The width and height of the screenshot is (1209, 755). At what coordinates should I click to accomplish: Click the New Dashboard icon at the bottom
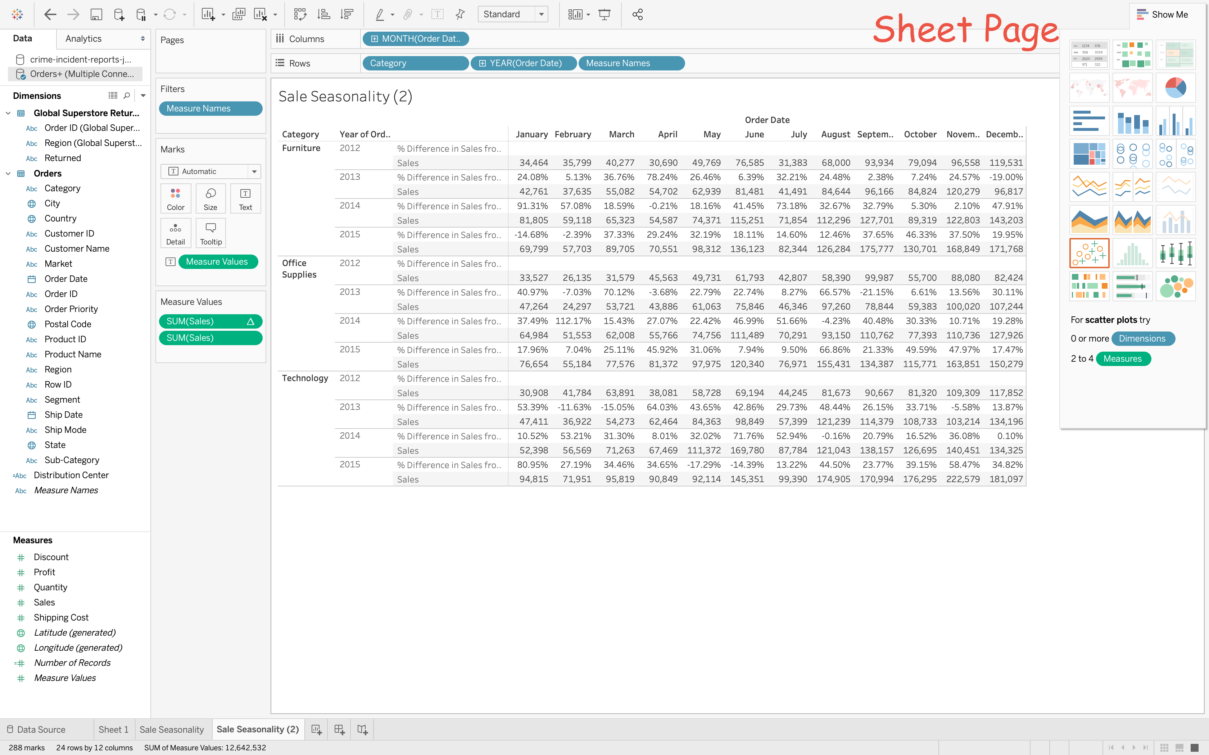click(339, 729)
